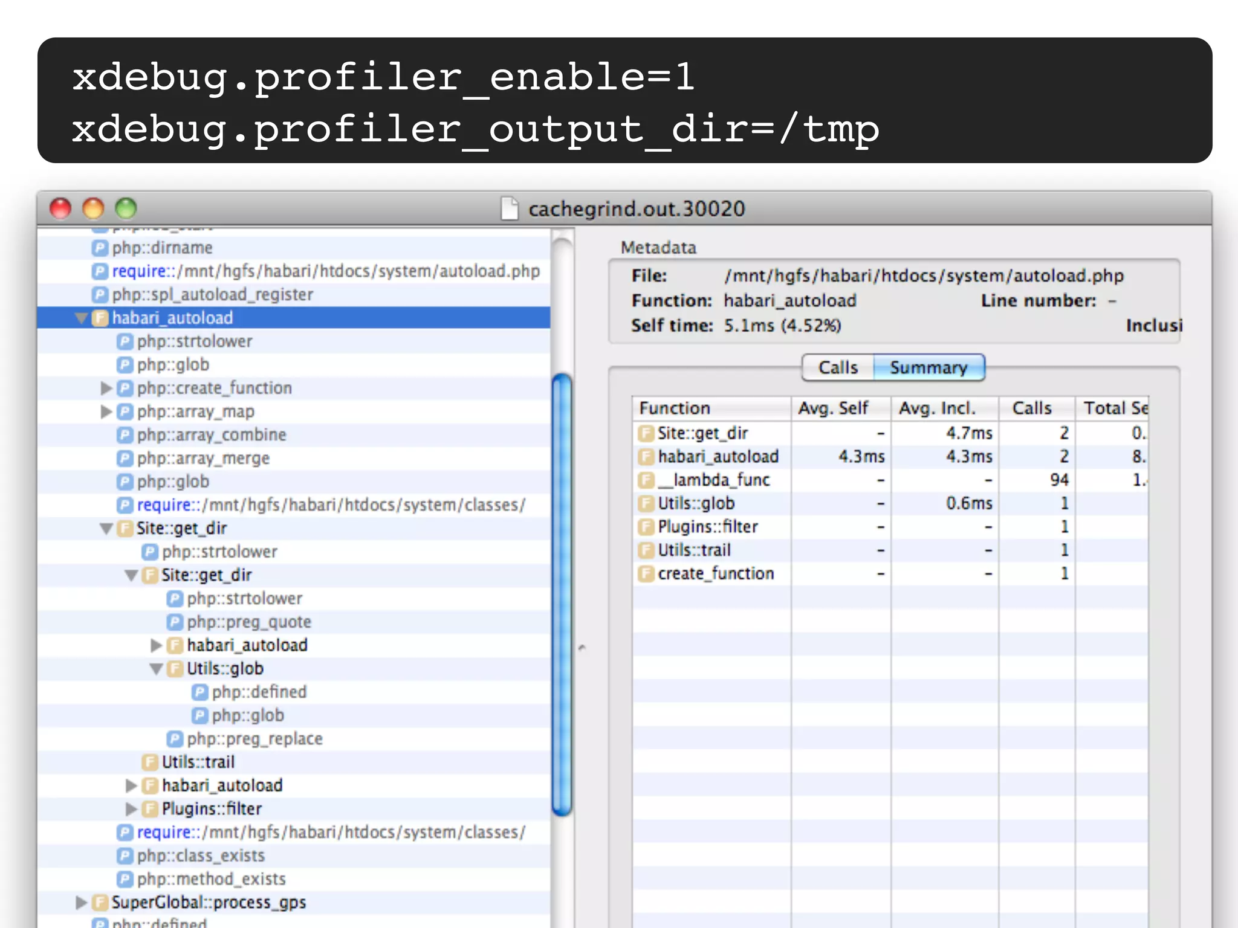This screenshot has height=928, width=1238.
Task: Expand the php::create_function node
Action: [x=106, y=388]
